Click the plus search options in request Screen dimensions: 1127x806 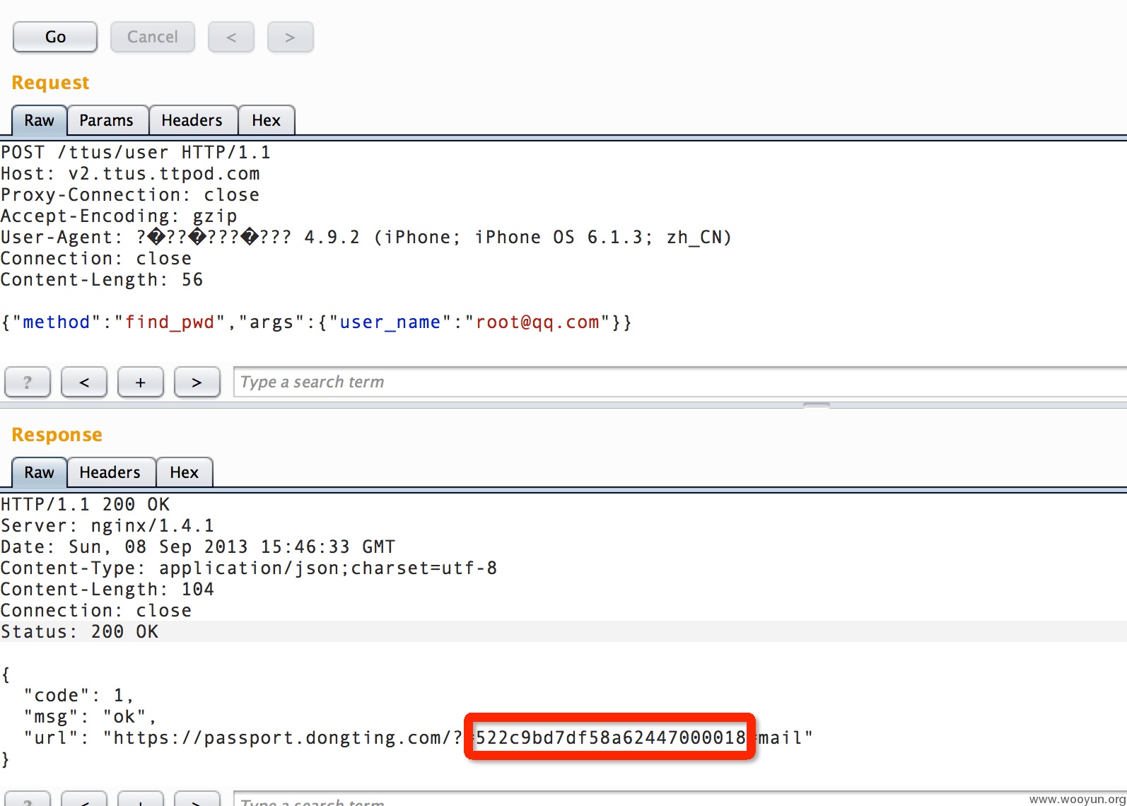(141, 382)
